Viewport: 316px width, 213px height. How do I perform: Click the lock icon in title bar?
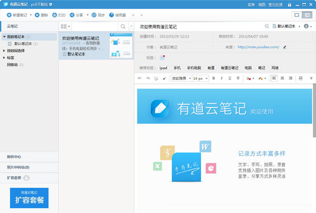[290, 5]
